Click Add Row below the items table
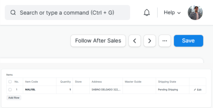Image resolution: width=213 pixels, height=108 pixels. pyautogui.click(x=14, y=98)
